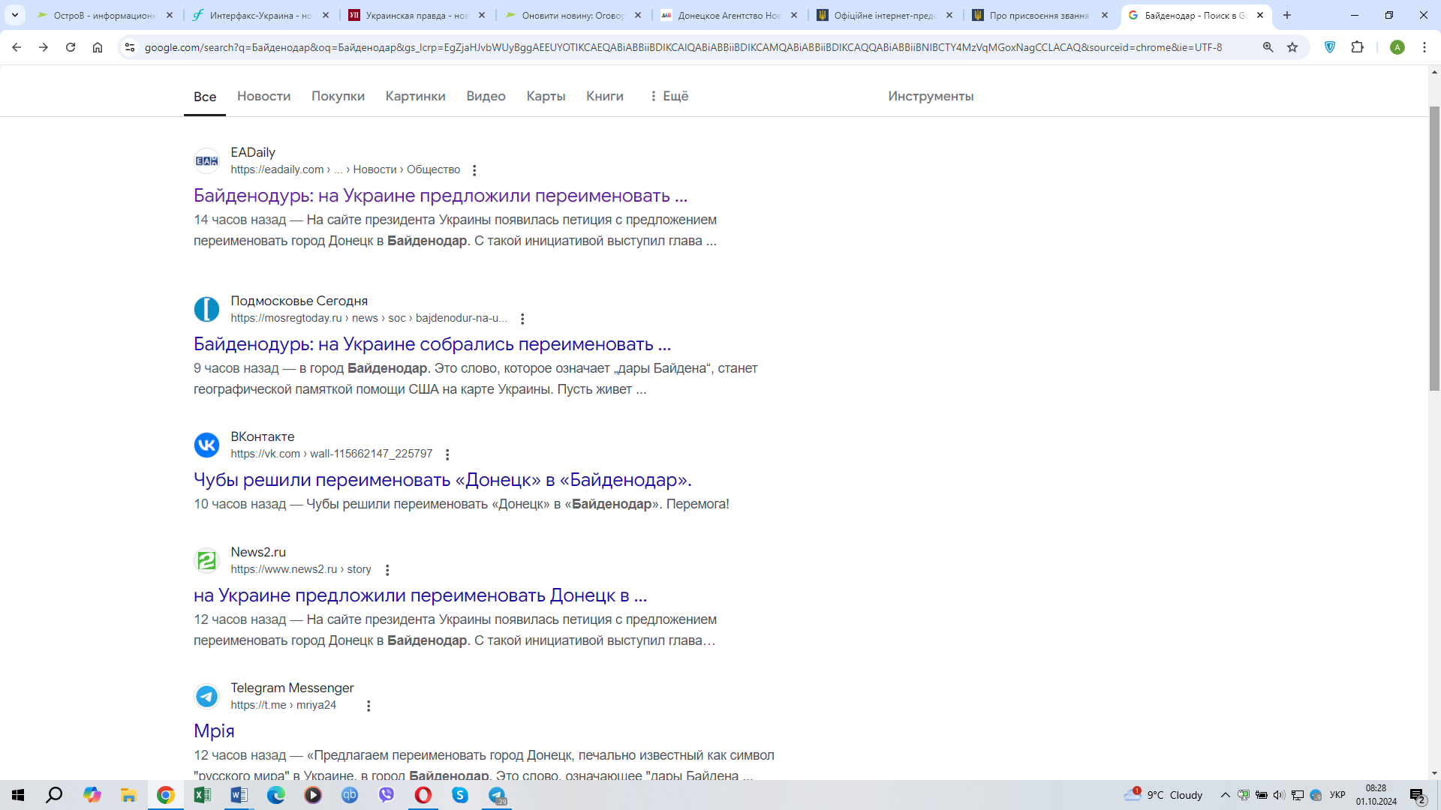Click the Подмосковье Сегодня favicon
Screen dimensions: 1441x810
click(x=206, y=309)
